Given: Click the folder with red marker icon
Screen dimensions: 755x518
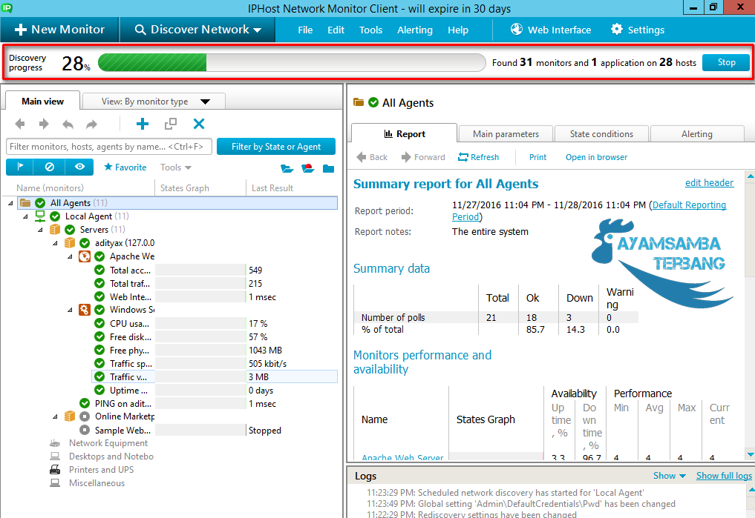Looking at the screenshot, I should tap(307, 168).
